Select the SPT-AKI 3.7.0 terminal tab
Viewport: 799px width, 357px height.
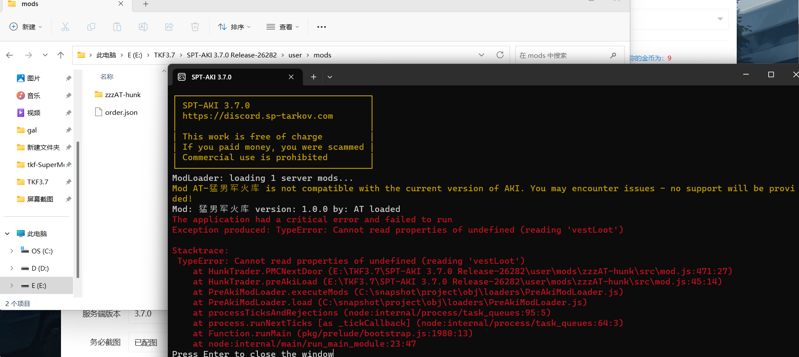(x=229, y=77)
